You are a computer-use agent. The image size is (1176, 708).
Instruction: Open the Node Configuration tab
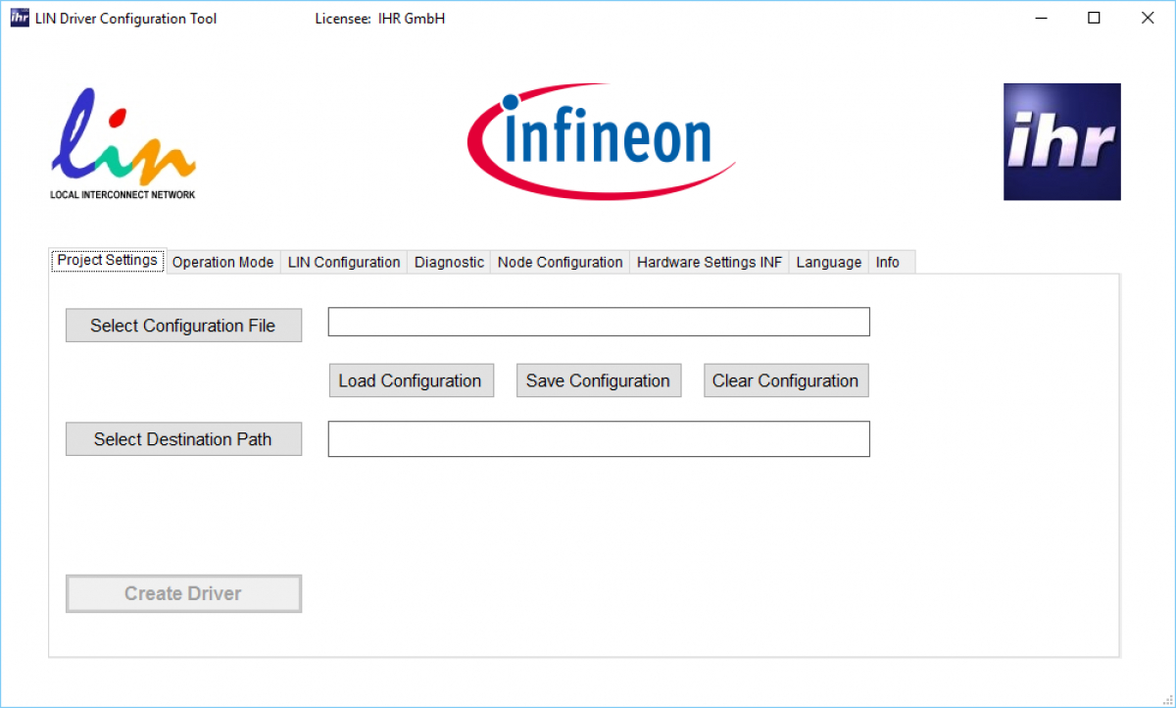pos(560,263)
